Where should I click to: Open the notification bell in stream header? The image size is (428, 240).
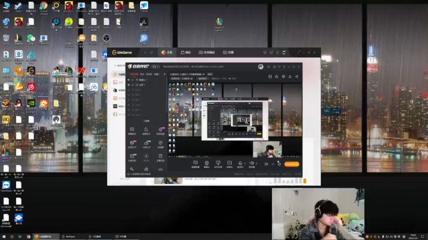[x=290, y=76]
